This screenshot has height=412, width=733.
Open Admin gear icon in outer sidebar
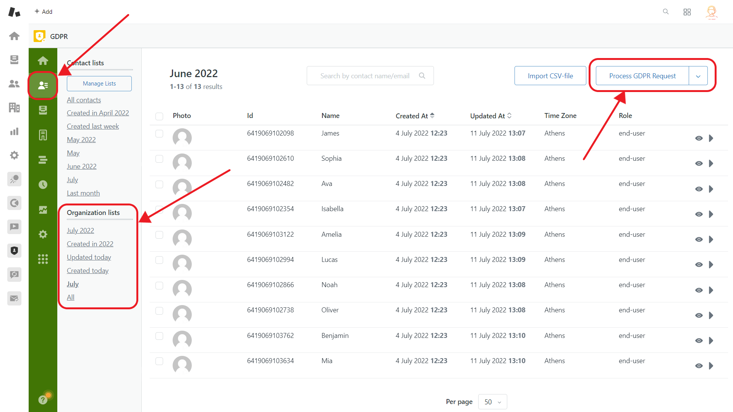click(x=14, y=155)
